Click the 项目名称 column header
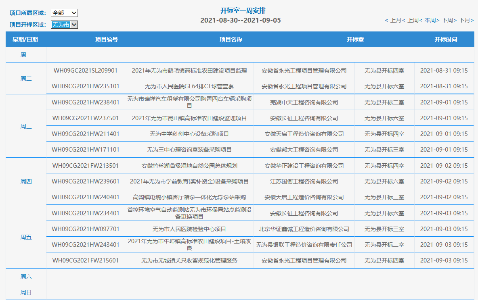 [x=231, y=40]
